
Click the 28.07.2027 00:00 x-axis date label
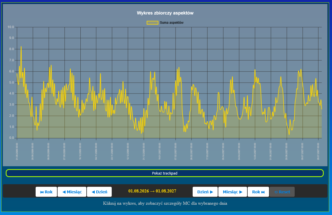click(x=318, y=151)
